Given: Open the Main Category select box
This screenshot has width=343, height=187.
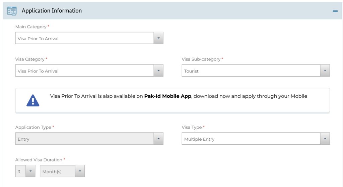Looking at the screenshot, I should (84, 38).
